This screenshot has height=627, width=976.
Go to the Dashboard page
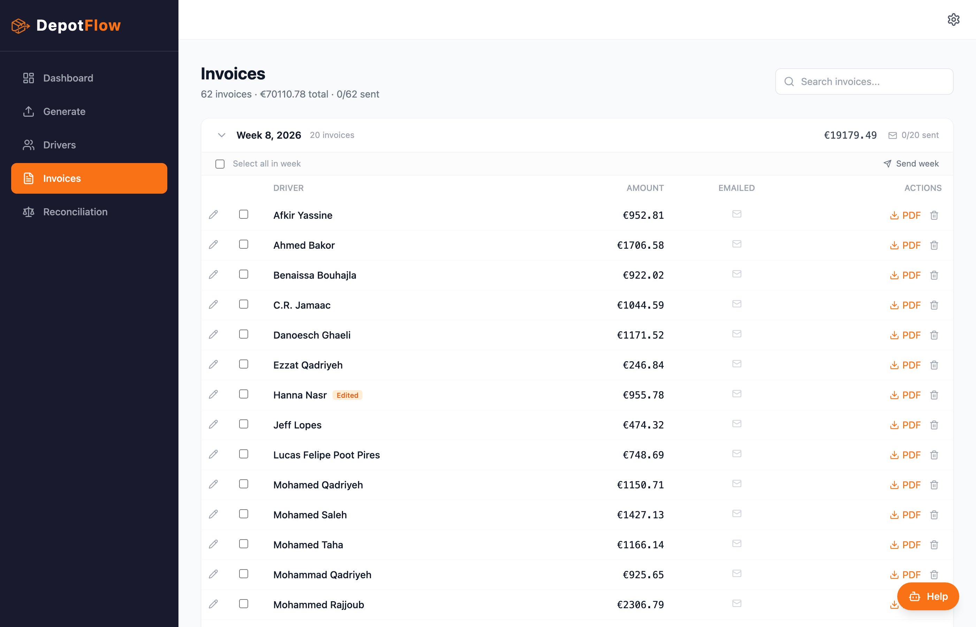click(68, 78)
